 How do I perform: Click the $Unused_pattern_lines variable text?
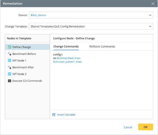pyautogui.click(x=67, y=62)
